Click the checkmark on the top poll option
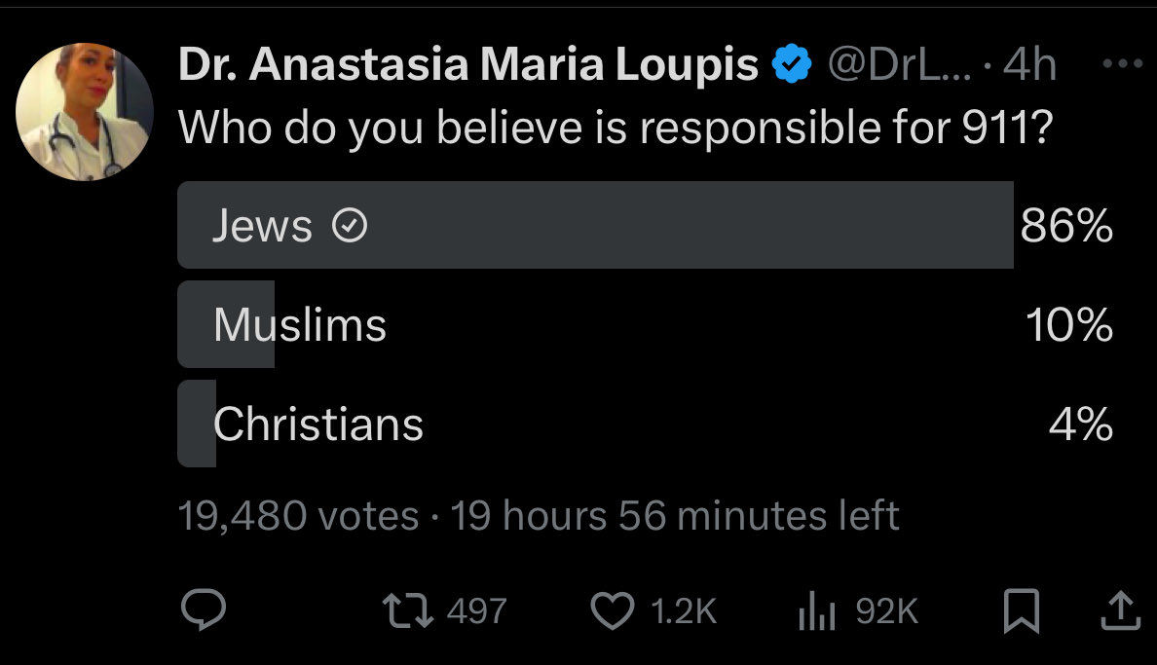Viewport: 1157px width, 665px height. [350, 227]
